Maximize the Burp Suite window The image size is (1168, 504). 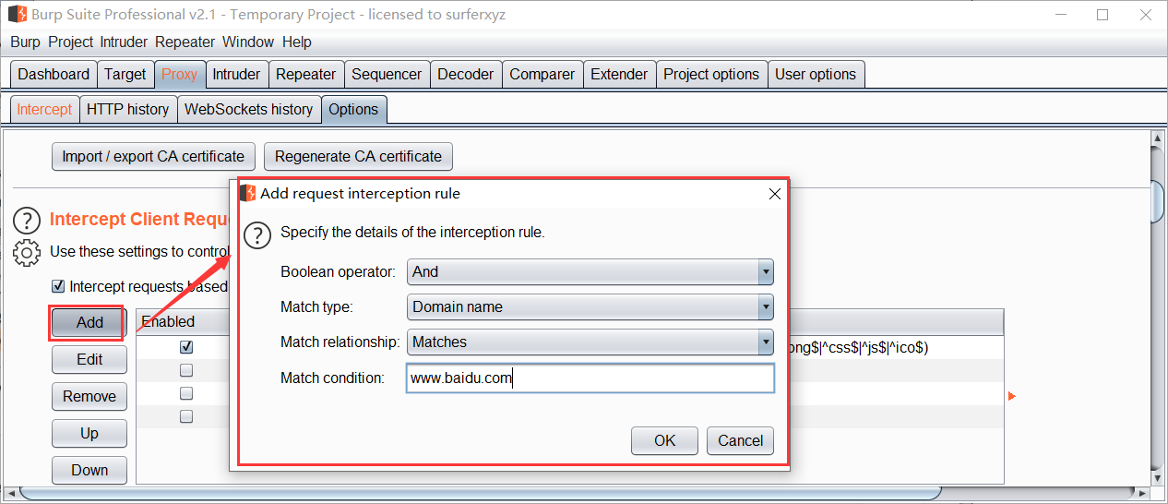(1102, 15)
